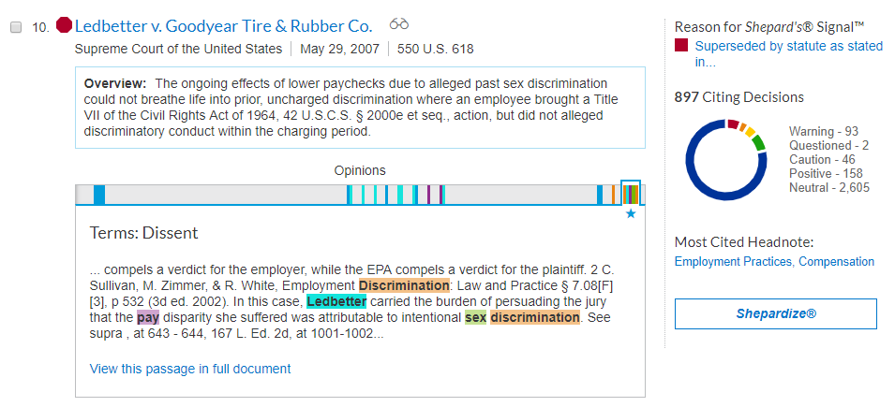Image resolution: width=895 pixels, height=407 pixels.
Task: Click the green-highlighted 'sex' term
Action: (x=475, y=317)
